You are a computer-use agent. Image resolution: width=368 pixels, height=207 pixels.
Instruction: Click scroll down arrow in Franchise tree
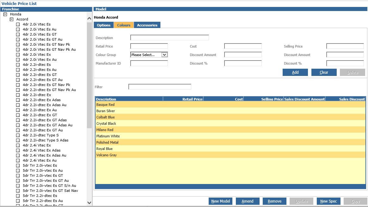tap(89, 203)
